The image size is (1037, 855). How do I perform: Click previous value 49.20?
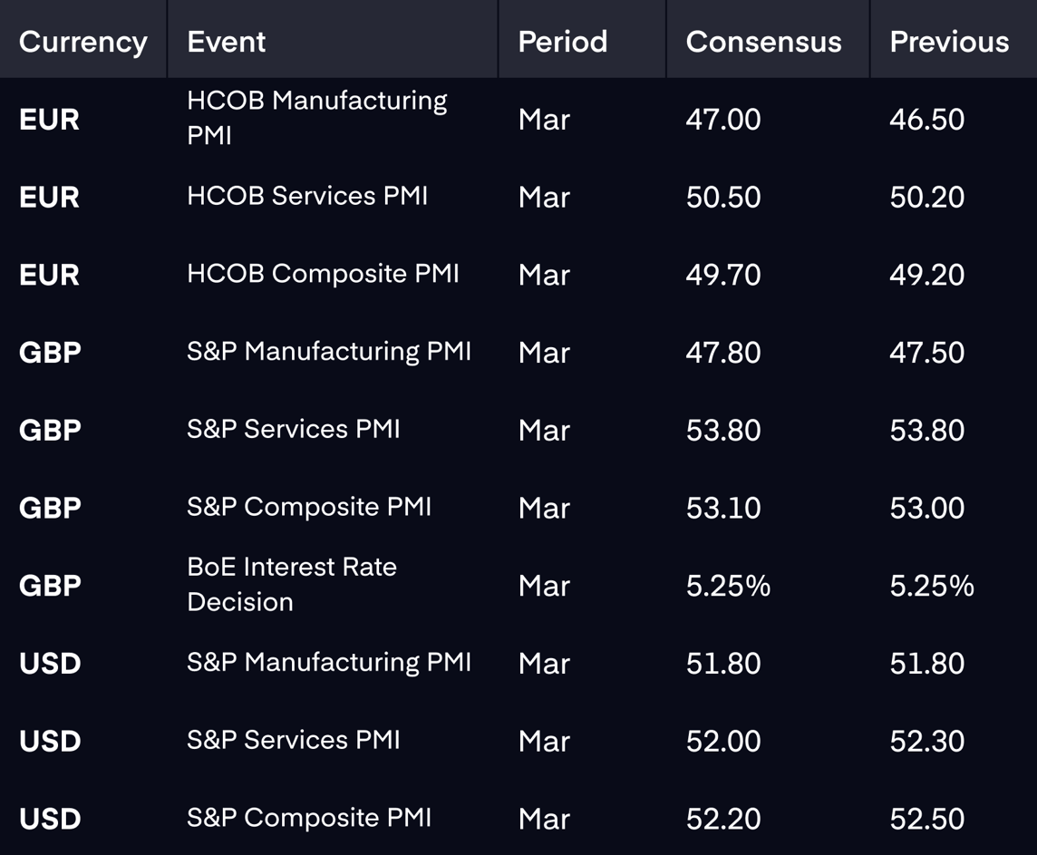(x=927, y=275)
